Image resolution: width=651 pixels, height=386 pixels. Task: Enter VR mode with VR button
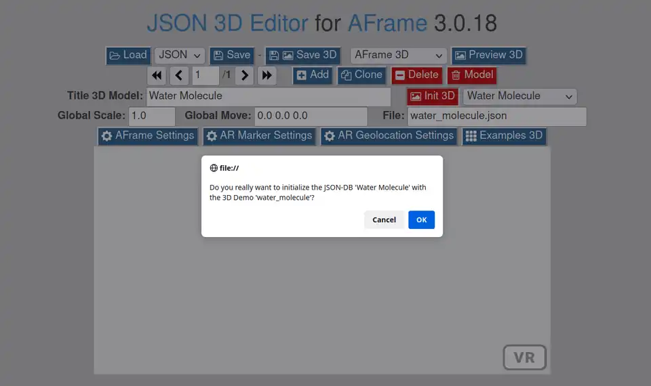pyautogui.click(x=524, y=358)
